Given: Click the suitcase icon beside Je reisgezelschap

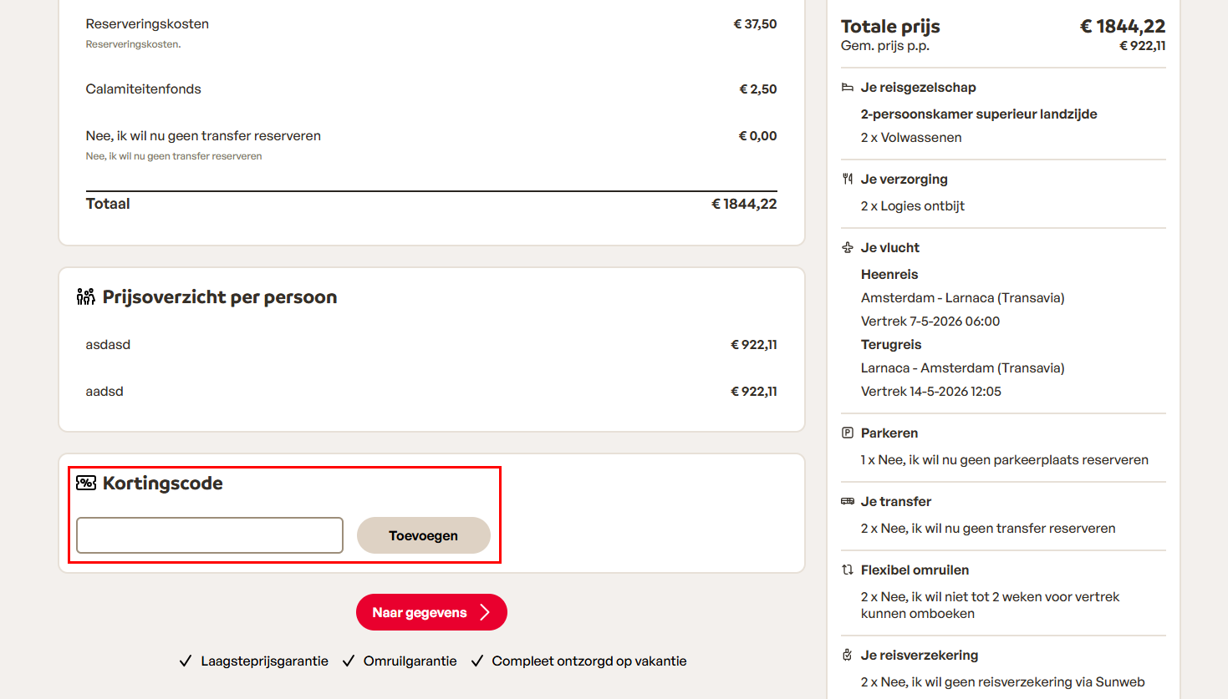Looking at the screenshot, I should click(847, 86).
